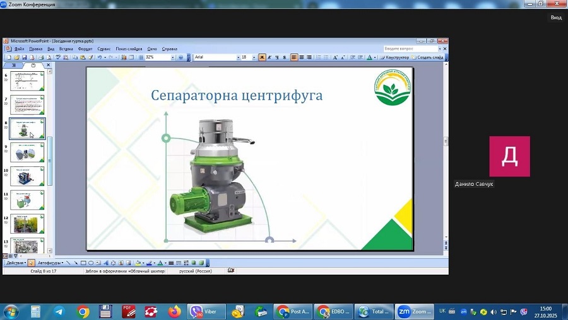Select the Rectangle drawing tool
568x320 pixels.
(x=83, y=263)
